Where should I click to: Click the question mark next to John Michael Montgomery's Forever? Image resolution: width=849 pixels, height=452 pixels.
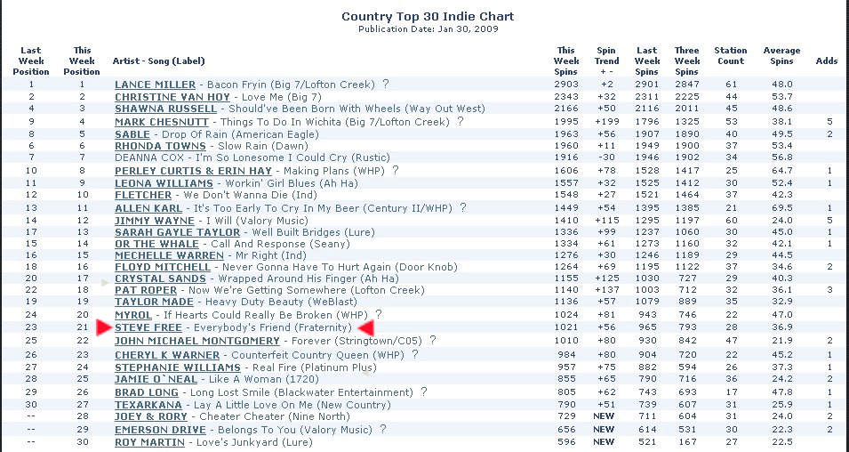point(433,341)
